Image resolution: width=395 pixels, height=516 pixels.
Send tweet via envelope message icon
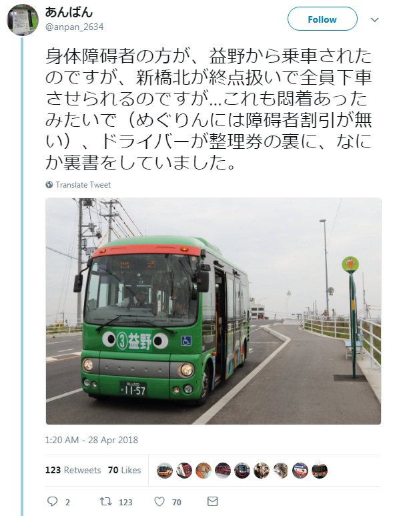tap(212, 501)
